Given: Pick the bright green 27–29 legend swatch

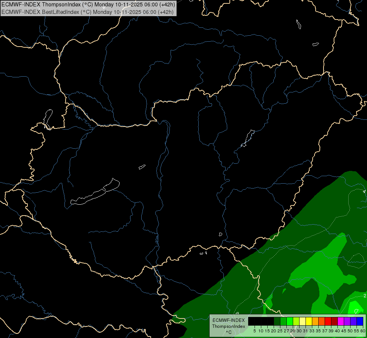Looking at the screenshot, I should (x=290, y=321).
